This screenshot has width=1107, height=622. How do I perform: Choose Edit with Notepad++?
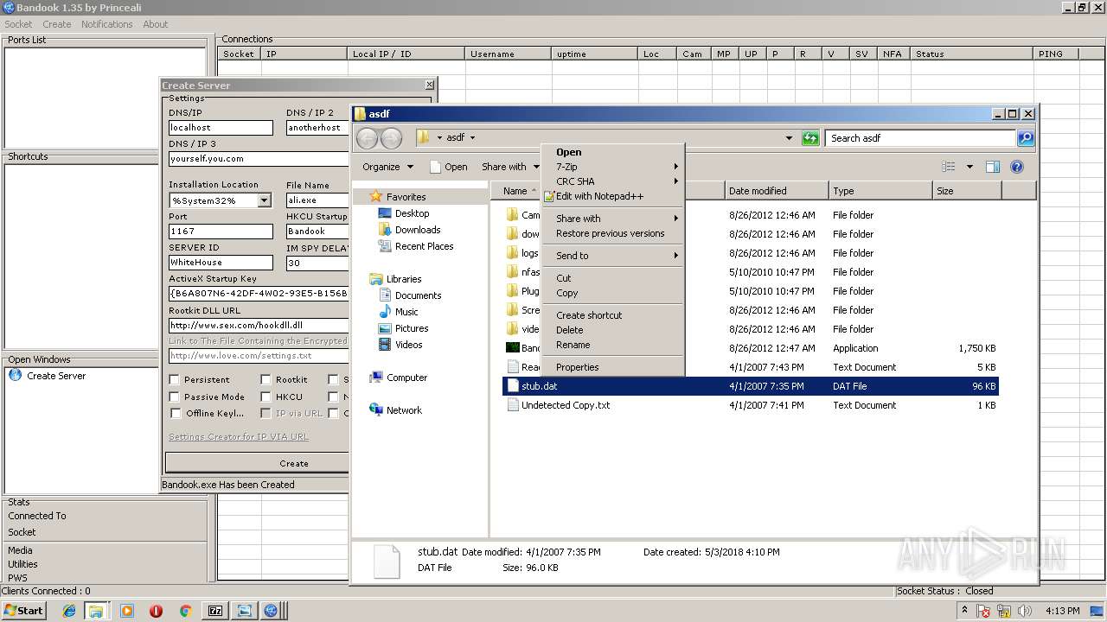point(614,196)
